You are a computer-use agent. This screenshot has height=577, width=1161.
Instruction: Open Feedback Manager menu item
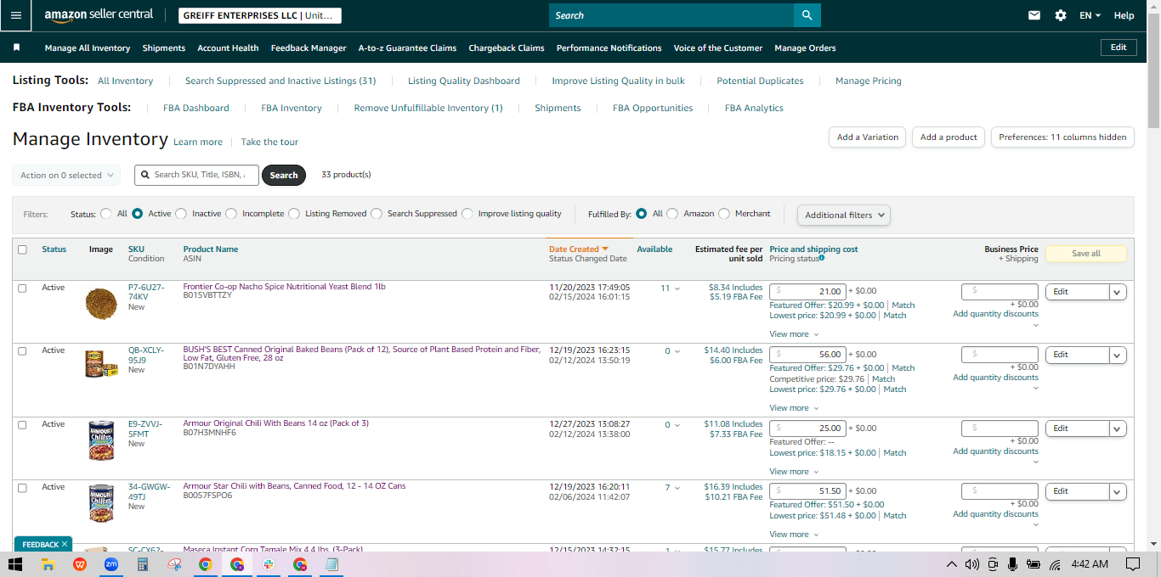tap(309, 48)
